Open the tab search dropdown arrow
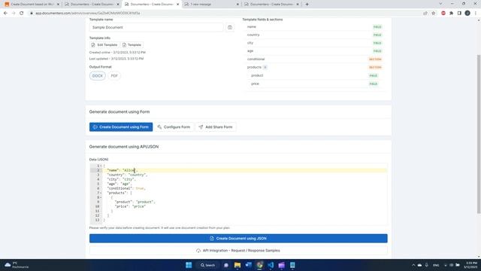 pos(440,4)
